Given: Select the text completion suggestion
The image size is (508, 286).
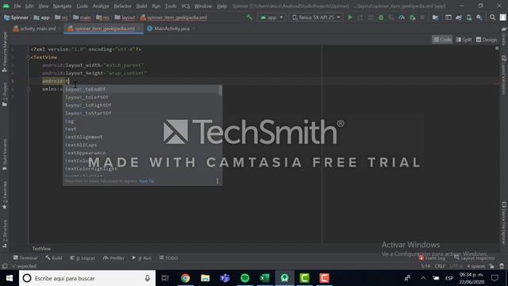Looking at the screenshot, I should tap(140, 129).
